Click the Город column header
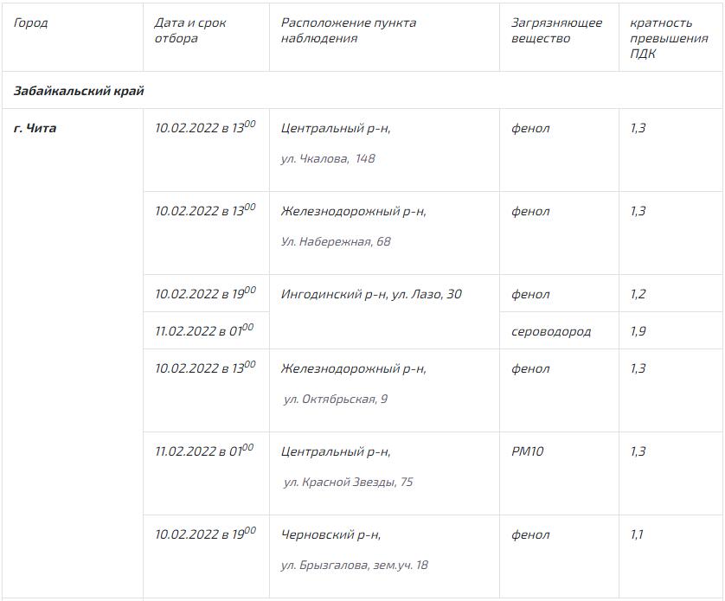The width and height of the screenshot is (725, 601). point(31,22)
